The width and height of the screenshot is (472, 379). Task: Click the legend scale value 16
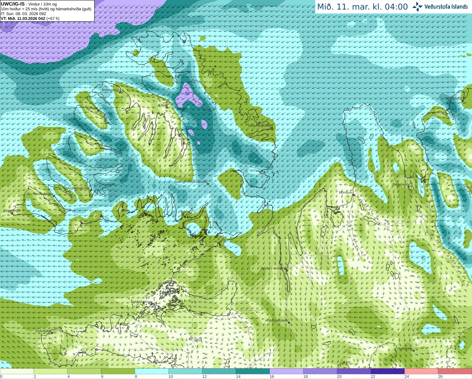click(272, 376)
